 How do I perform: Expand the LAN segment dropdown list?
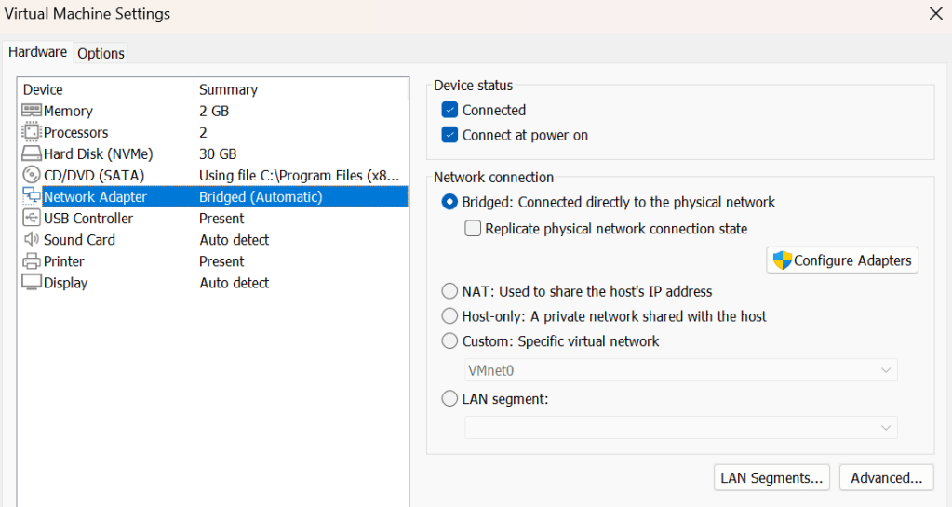point(680,427)
